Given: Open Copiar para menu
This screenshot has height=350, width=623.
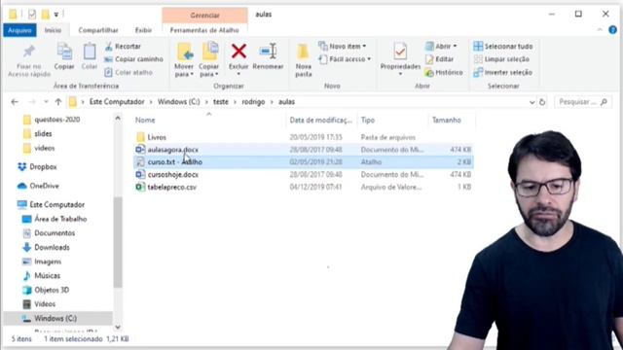Looking at the screenshot, I should click(x=209, y=59).
